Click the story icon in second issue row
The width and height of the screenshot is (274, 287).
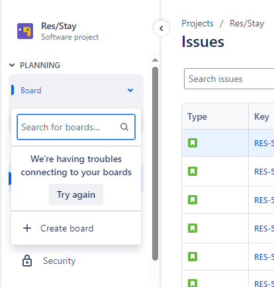click(x=193, y=171)
